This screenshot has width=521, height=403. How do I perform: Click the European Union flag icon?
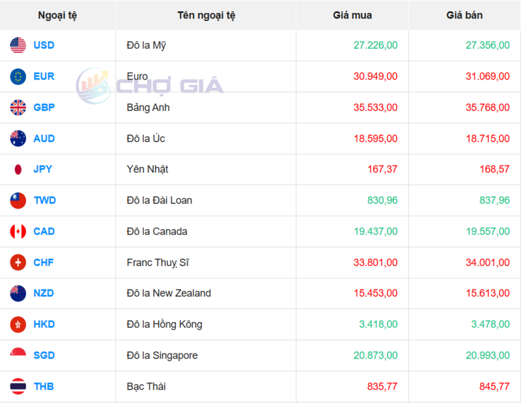(18, 76)
